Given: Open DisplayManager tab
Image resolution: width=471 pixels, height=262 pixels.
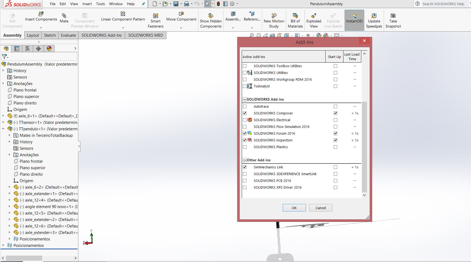Looking at the screenshot, I should click(x=49, y=49).
